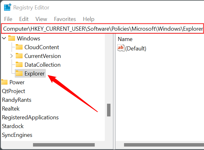Click the Explorer key folder icon
Viewport: 204px width, 150px height.
coord(19,73)
